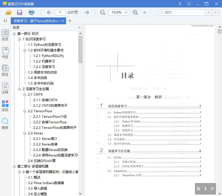The width and height of the screenshot is (222, 196).
Task: Open the 发现 discovery panel
Action: (x=6, y=106)
